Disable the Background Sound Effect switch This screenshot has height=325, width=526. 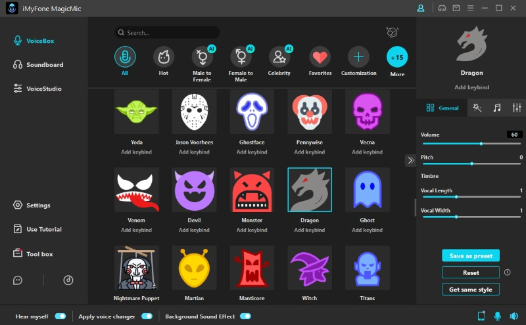pos(245,316)
